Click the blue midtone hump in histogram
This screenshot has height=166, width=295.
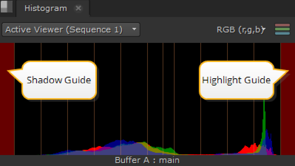pos(117,143)
